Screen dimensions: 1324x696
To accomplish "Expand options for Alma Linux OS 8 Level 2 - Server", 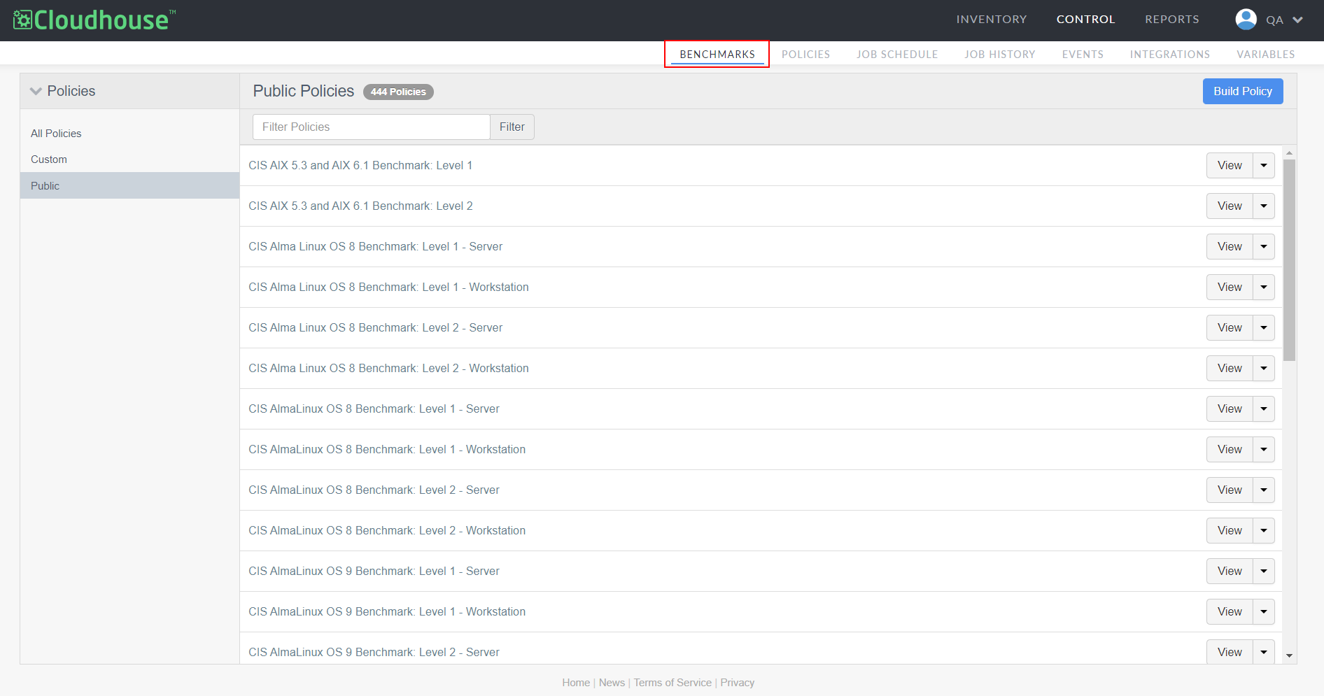I will 1263,328.
